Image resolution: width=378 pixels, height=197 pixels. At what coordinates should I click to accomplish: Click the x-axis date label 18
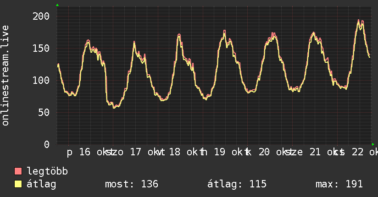coord(174,152)
